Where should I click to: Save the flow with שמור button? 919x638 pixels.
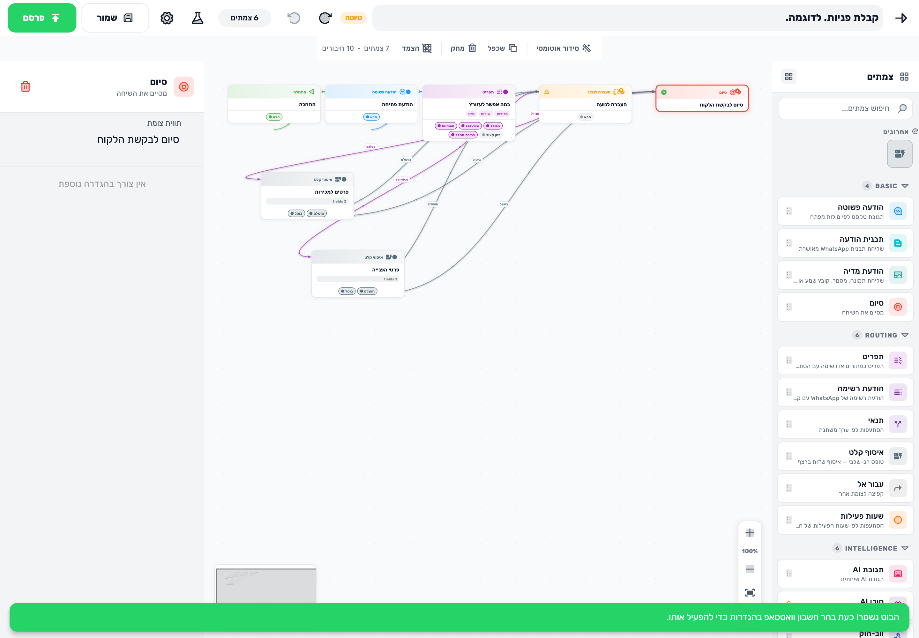(x=115, y=18)
